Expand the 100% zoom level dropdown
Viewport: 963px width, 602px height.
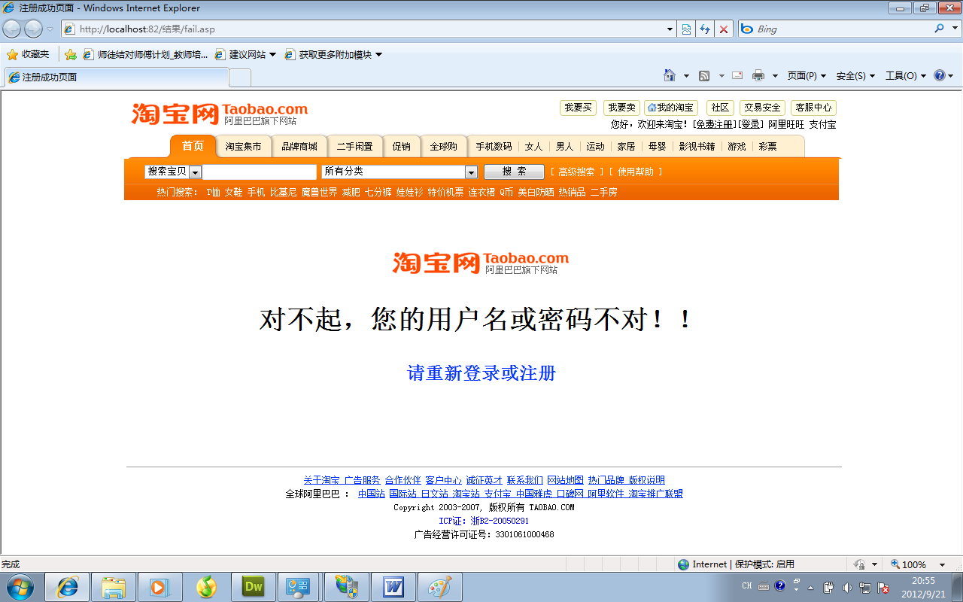coord(942,564)
